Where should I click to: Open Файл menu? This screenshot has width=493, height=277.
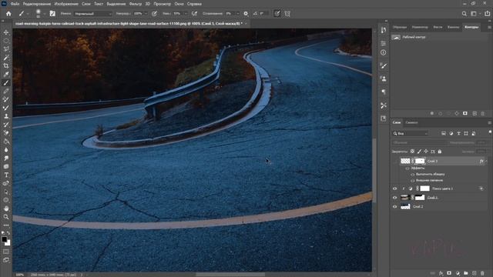[x=15, y=4]
